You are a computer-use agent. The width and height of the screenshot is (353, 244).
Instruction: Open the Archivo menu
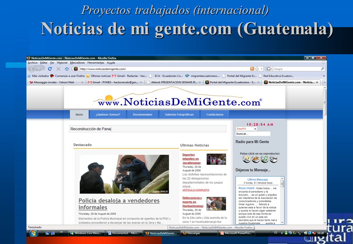[x=33, y=63]
